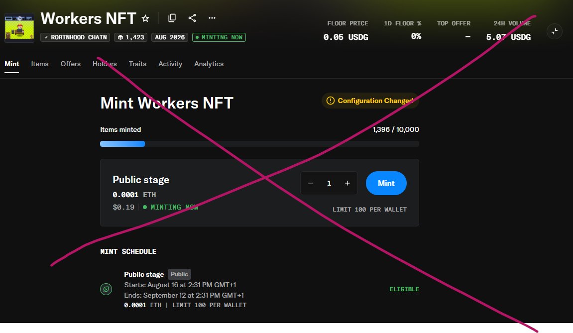Screen dimensions: 573x333
Task: Open the share icon options
Action: click(192, 18)
